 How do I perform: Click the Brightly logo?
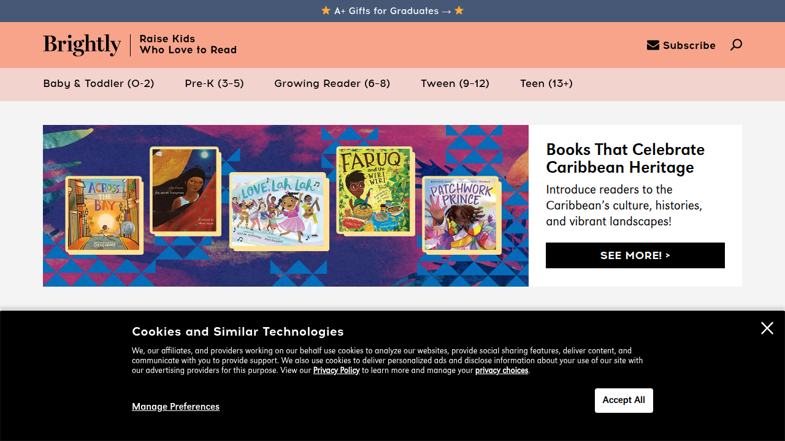point(82,45)
